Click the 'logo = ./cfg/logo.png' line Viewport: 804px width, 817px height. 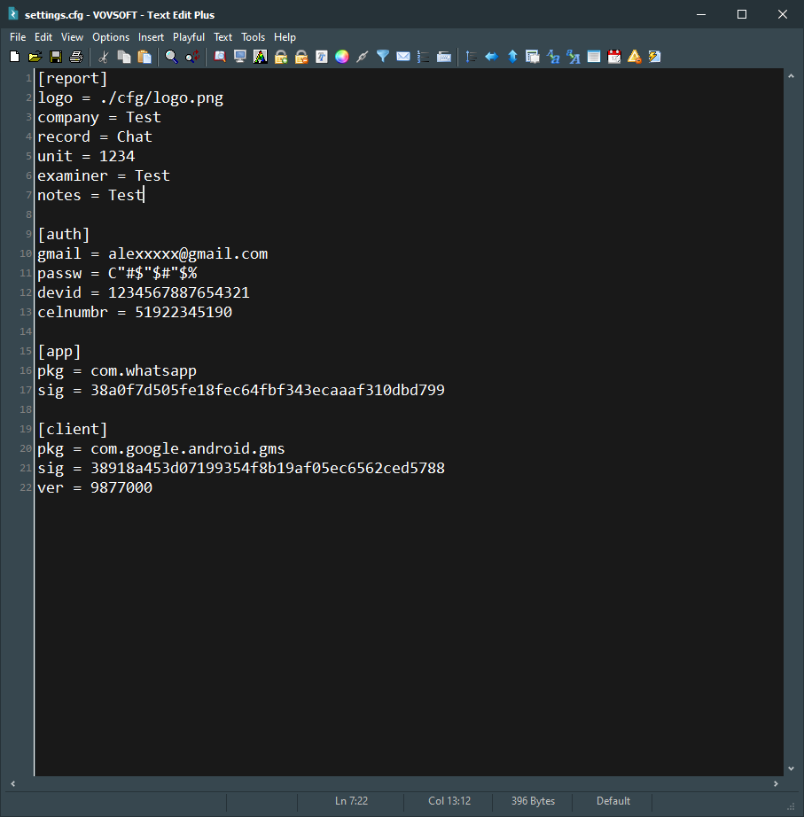(x=130, y=98)
